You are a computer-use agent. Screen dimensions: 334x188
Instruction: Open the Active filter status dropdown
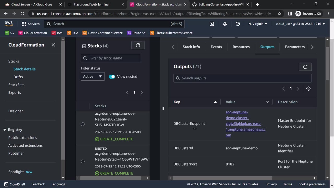click(93, 77)
